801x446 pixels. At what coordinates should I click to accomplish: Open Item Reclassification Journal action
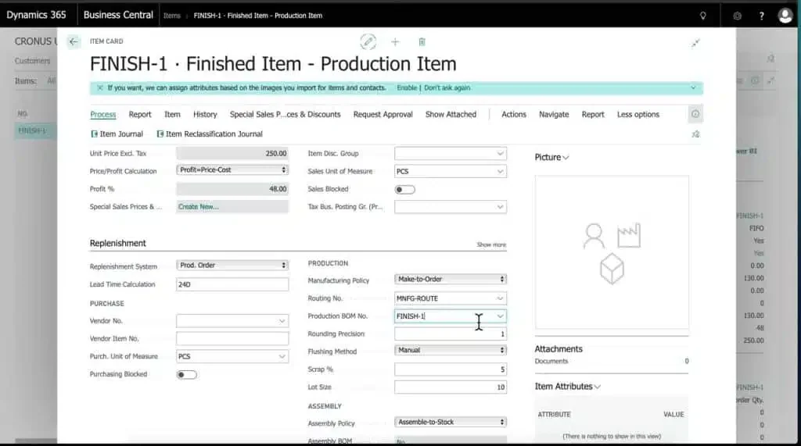coord(210,134)
